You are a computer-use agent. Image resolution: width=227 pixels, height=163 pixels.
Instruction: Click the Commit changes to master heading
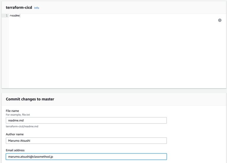[30, 99]
